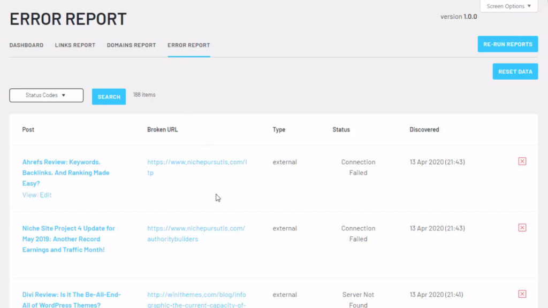Screen dimensions: 548x308
Task: Click the Discovered column header
Action: click(424, 129)
